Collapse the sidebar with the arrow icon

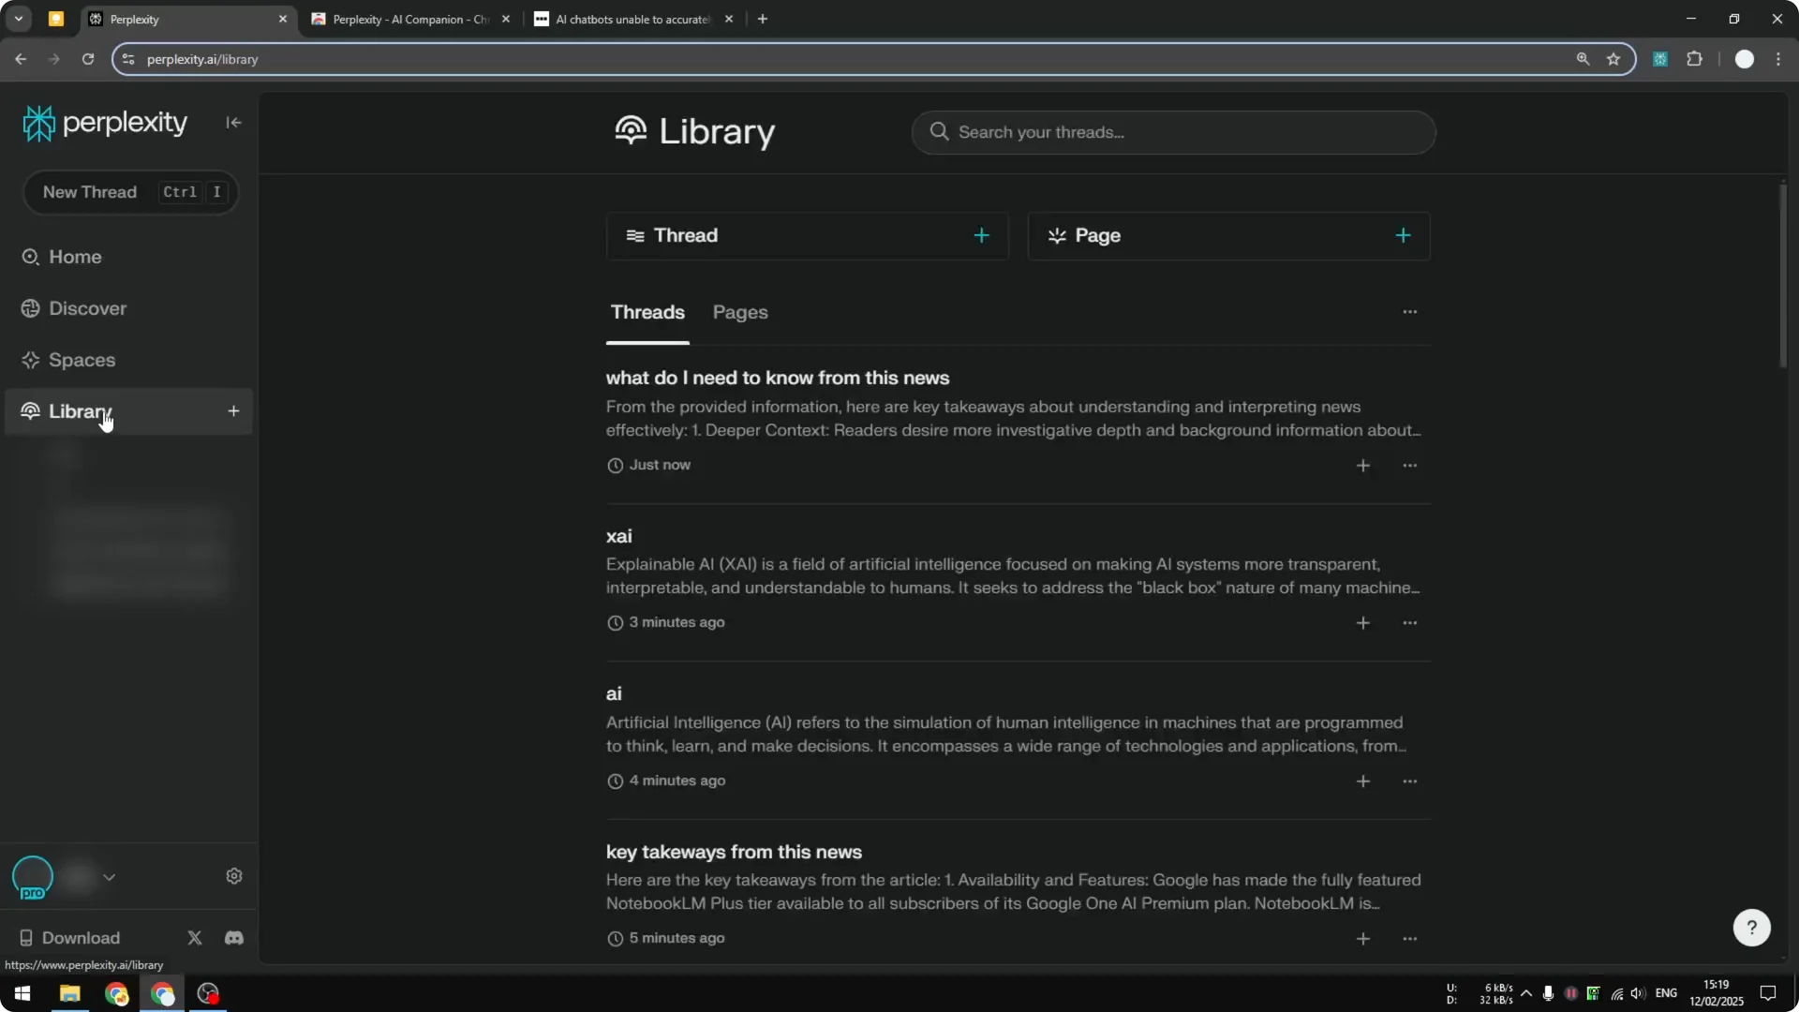[x=233, y=122]
